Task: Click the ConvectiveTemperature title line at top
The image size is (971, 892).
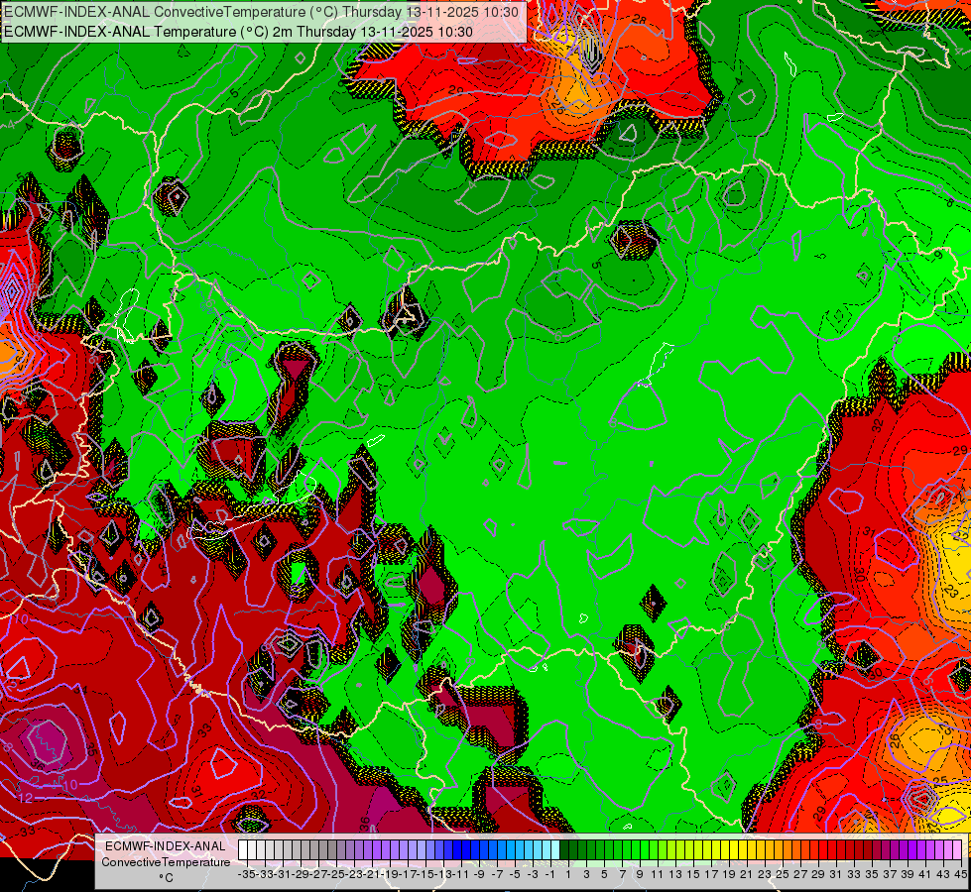Action: tap(263, 12)
